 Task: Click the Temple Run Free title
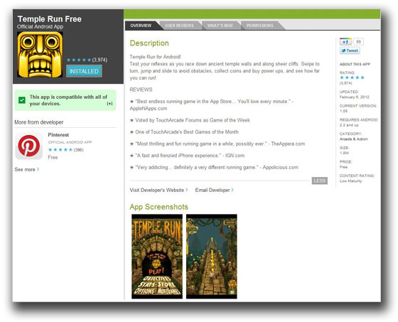click(50, 19)
